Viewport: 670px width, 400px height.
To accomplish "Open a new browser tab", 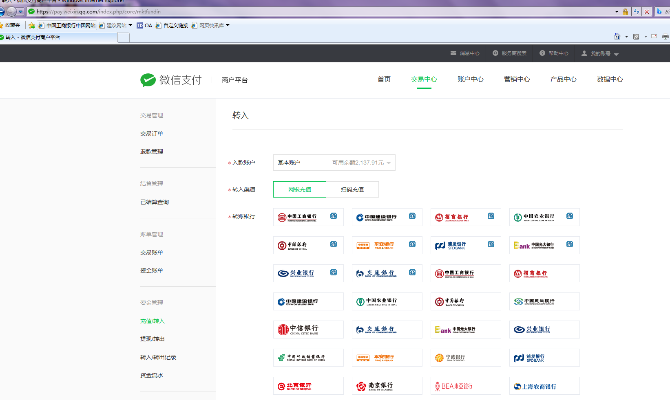I will (124, 37).
